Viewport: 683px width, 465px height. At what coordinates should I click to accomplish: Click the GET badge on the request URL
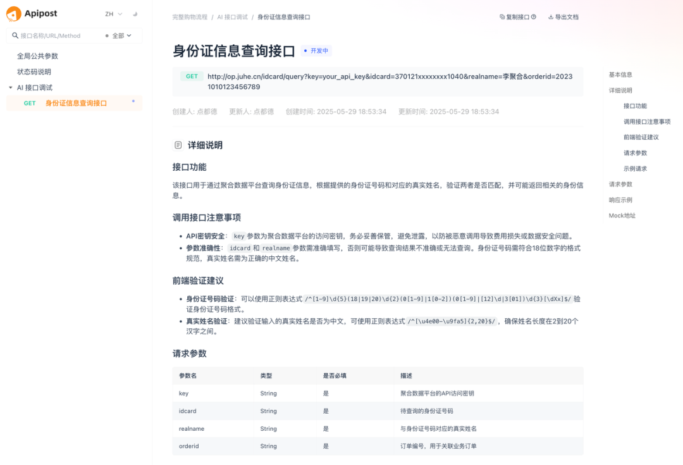[191, 76]
